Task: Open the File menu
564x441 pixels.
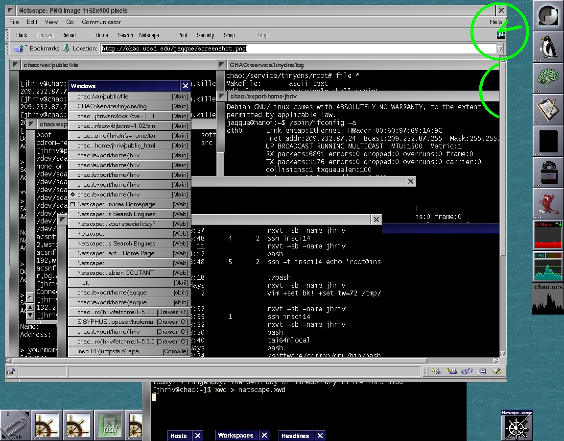Action: [14, 22]
